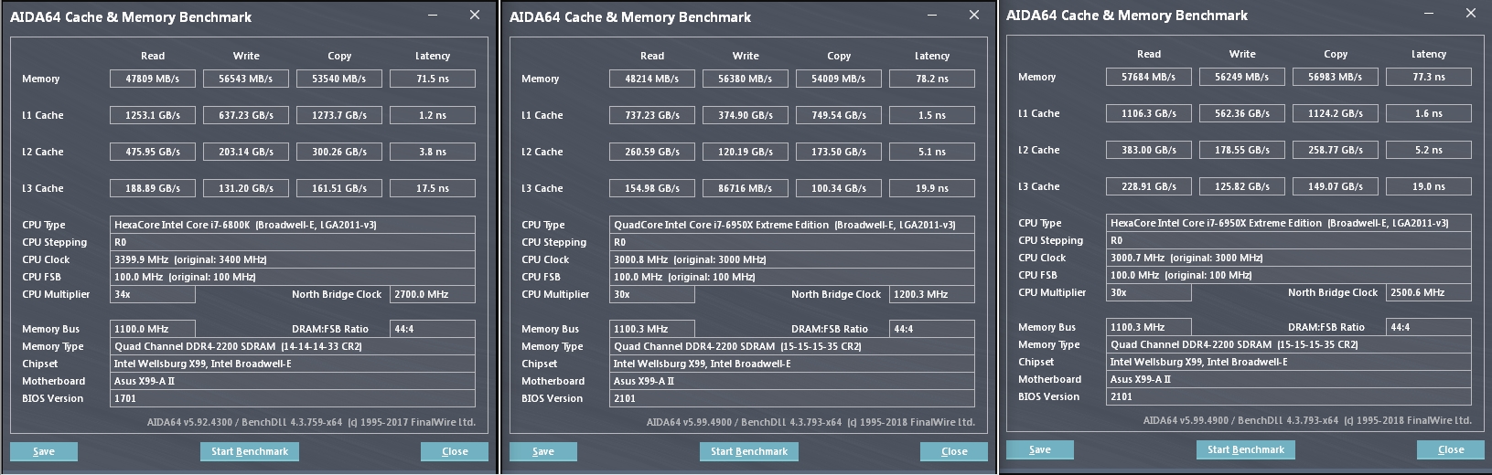Click L3 latency field showing 17.5 ns
Image resolution: width=1492 pixels, height=475 pixels.
[x=433, y=188]
